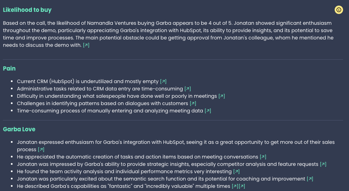349x191 pixels.
Task: Open source link for HubSpot integration enthusiasm
Action: (x=41, y=150)
